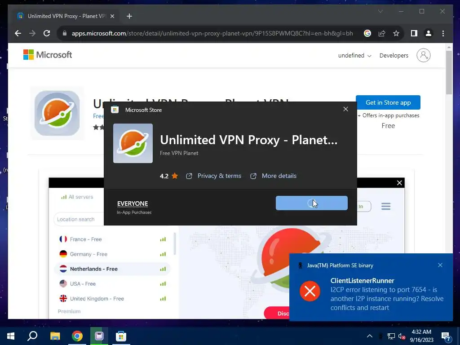Screen dimensions: 460x345
Task: Click the loading install button in dialog
Action: 312,203
